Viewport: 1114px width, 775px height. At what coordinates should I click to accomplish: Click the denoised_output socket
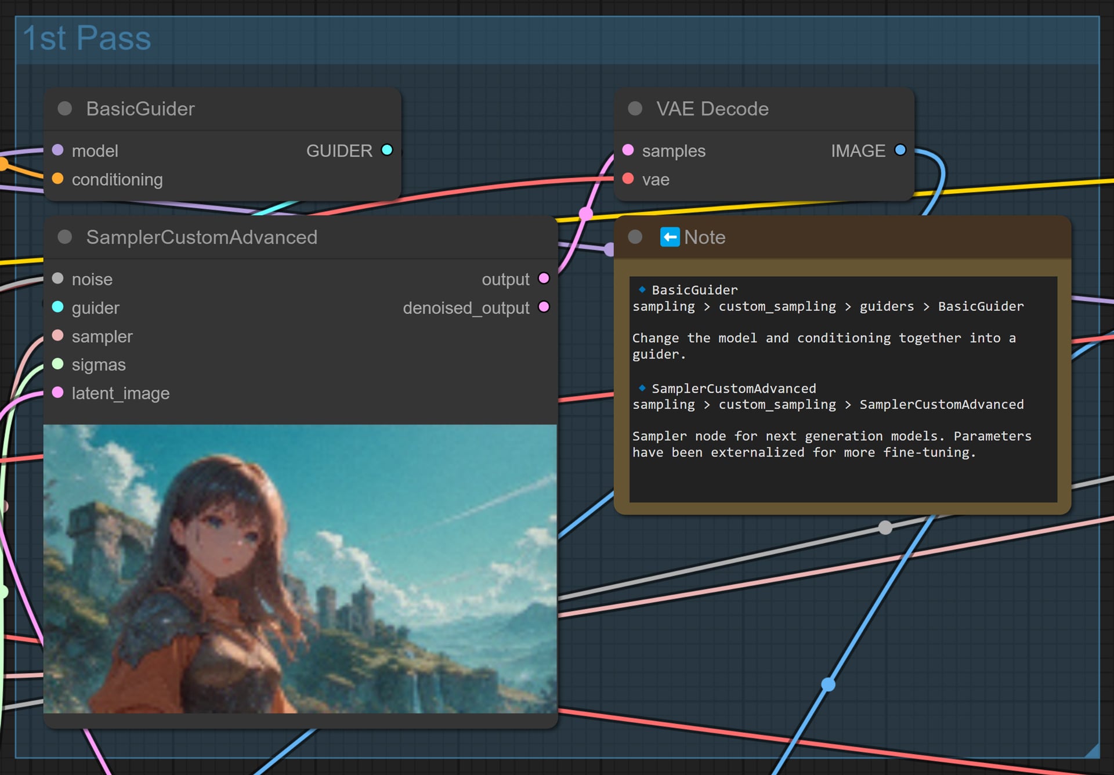coord(544,307)
